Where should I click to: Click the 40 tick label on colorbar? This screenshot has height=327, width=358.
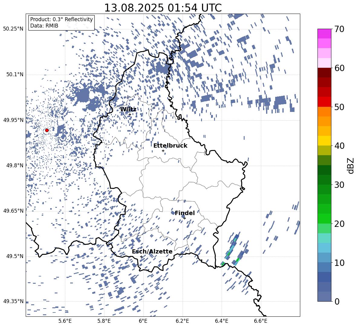[x=339, y=146]
